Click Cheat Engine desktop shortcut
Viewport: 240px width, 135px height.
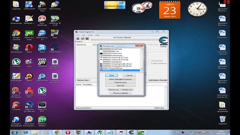coord(55,48)
